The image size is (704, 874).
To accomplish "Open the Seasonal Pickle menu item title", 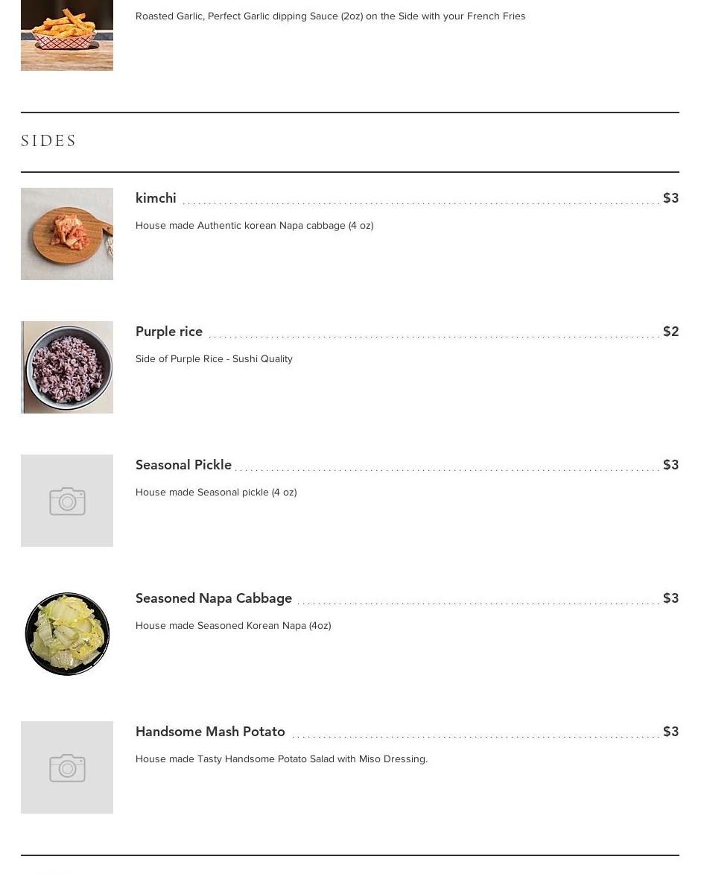I will [183, 465].
